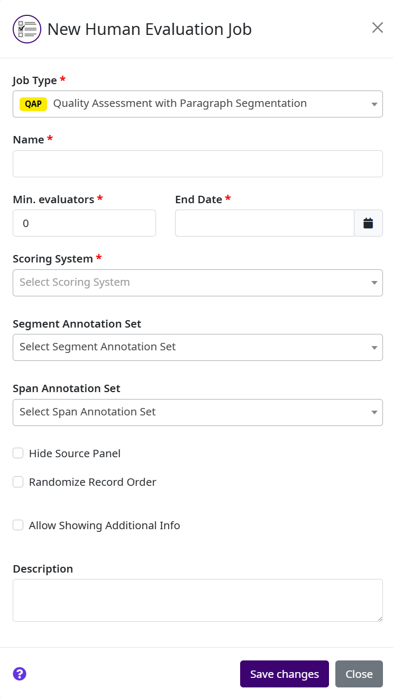Click the Save changes button
This screenshot has height=698, width=393.
(284, 674)
